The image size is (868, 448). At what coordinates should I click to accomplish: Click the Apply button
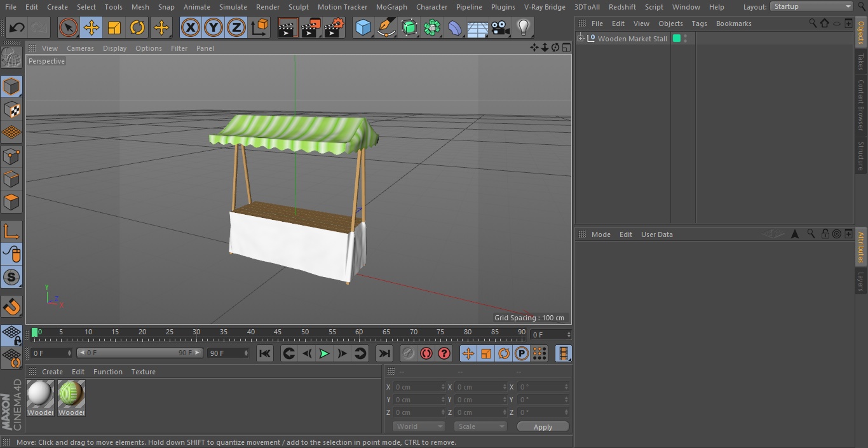tap(543, 426)
